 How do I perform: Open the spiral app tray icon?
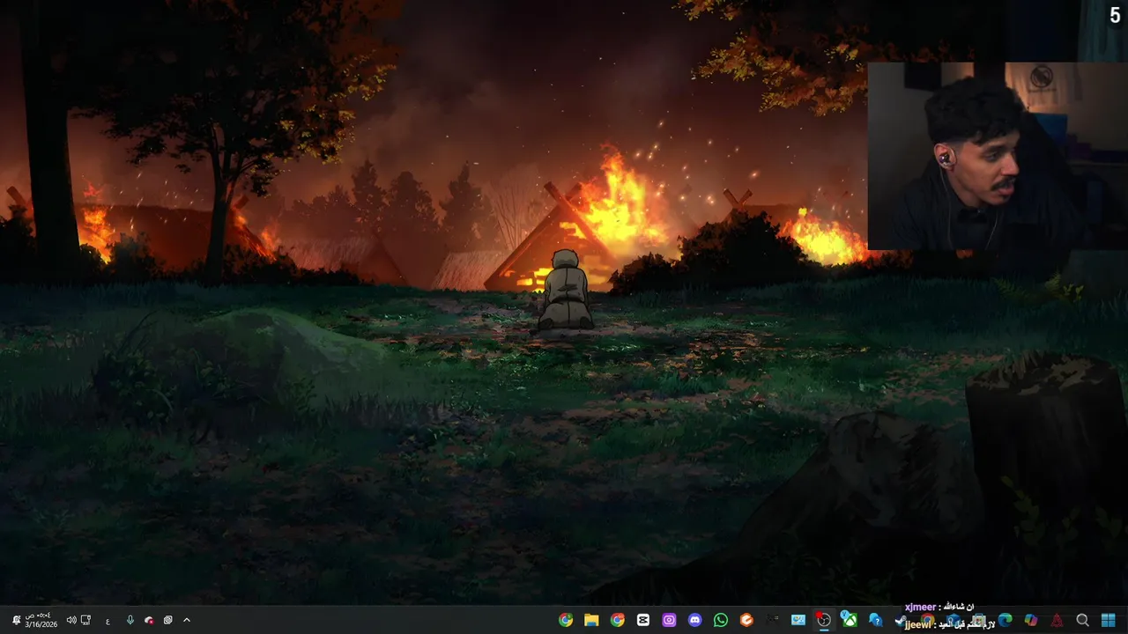[167, 620]
